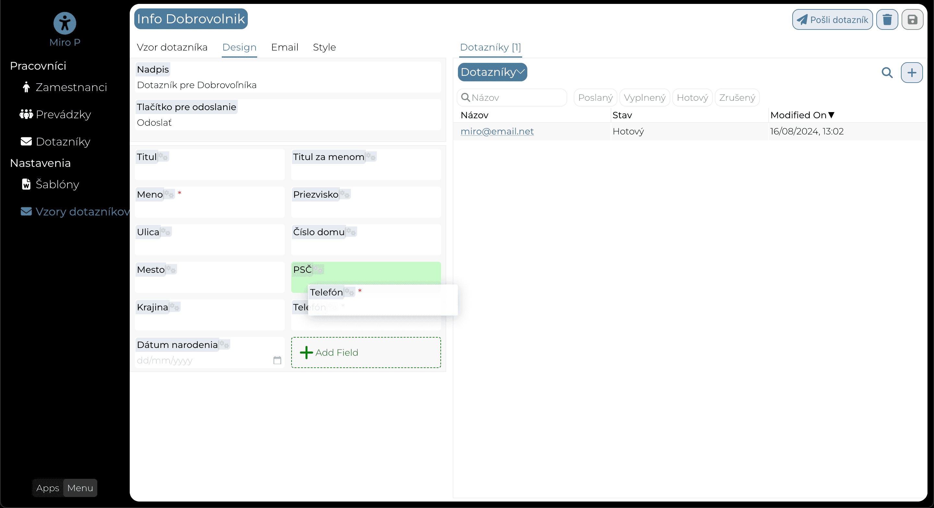
Task: Switch to Style tab
Action: tap(324, 48)
